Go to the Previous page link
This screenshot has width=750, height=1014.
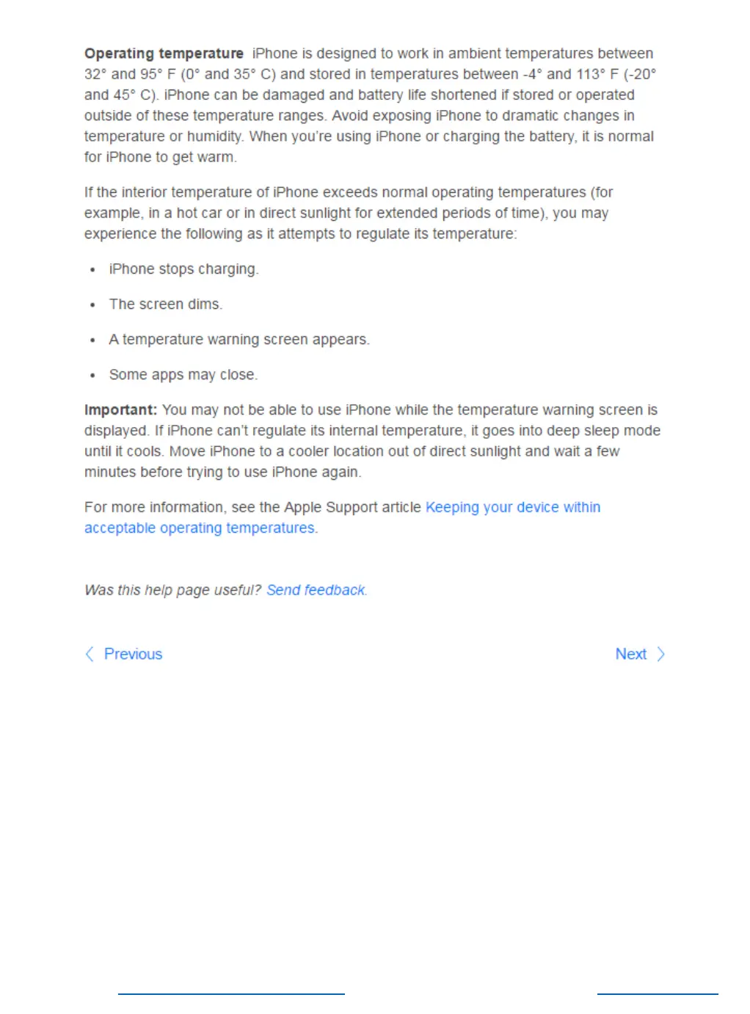[x=133, y=654]
